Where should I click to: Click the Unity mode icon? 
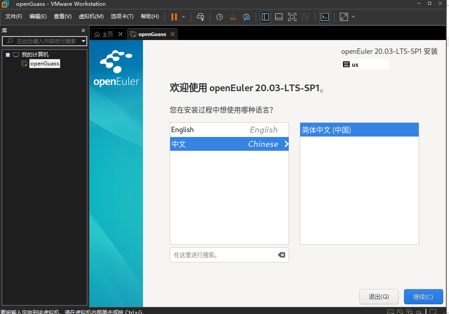[306, 17]
